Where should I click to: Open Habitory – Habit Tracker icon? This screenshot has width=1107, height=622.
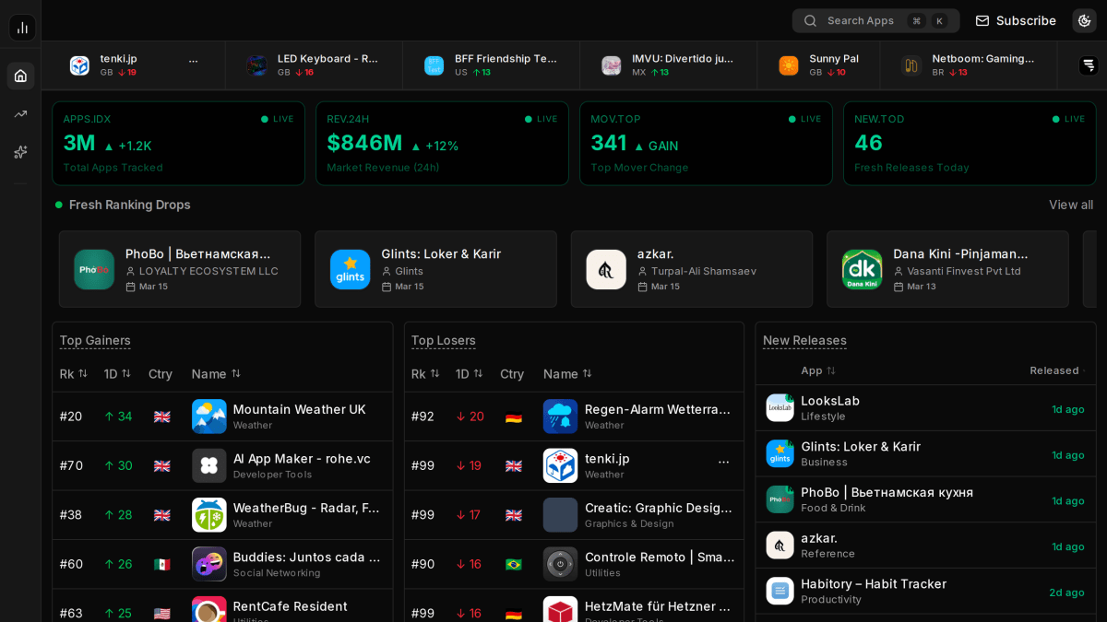point(780,591)
